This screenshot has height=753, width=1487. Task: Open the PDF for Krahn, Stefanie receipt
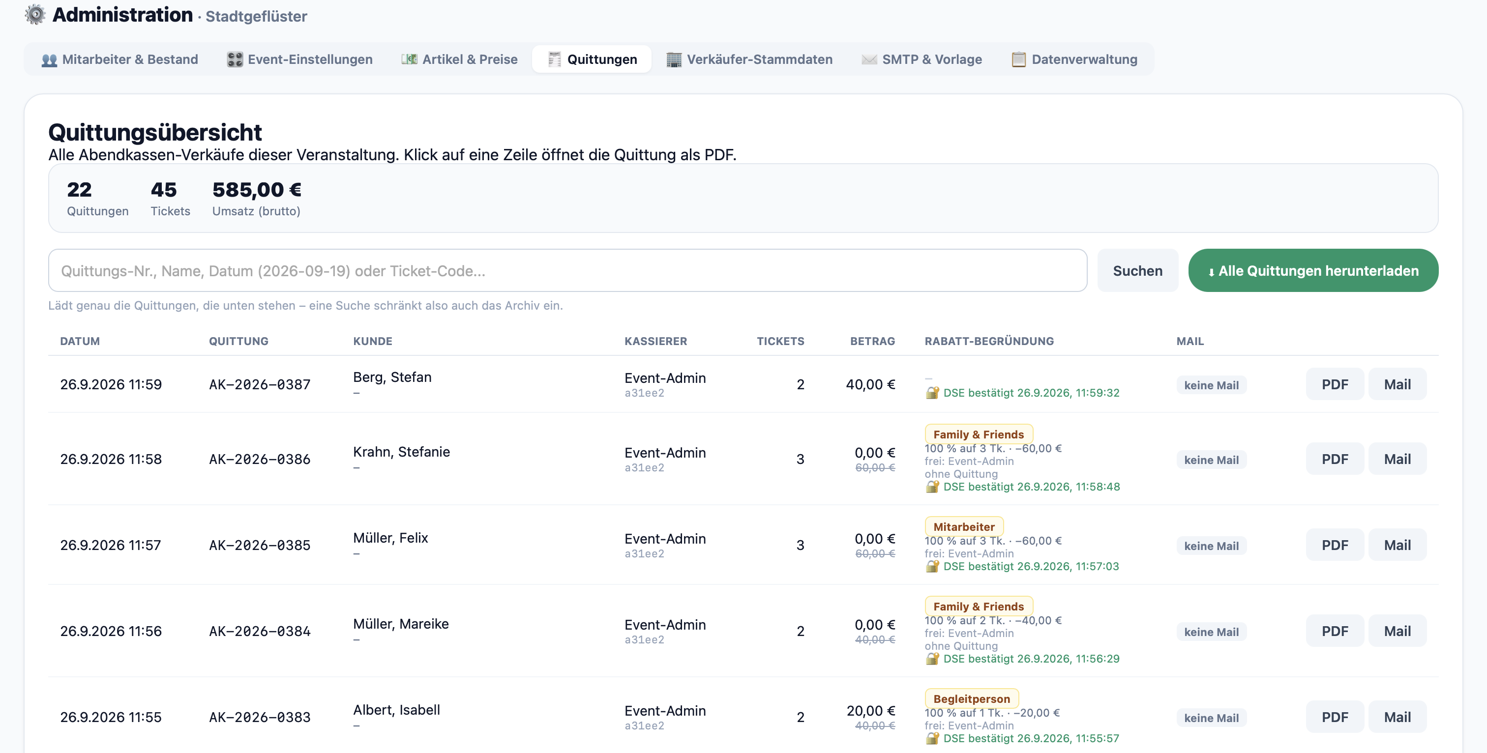tap(1335, 459)
